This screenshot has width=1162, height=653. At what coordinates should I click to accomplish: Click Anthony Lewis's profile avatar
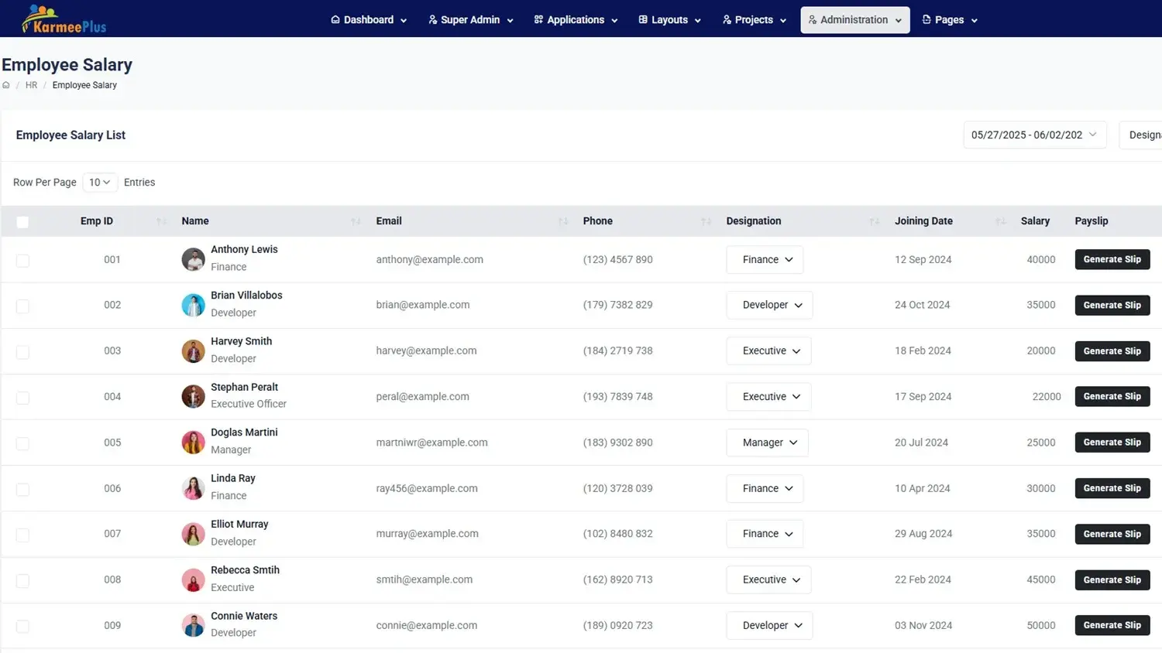(x=193, y=259)
